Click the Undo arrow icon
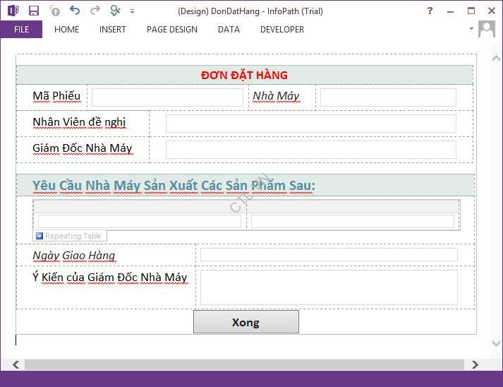Viewport: 503px width, 387px height. (75, 11)
